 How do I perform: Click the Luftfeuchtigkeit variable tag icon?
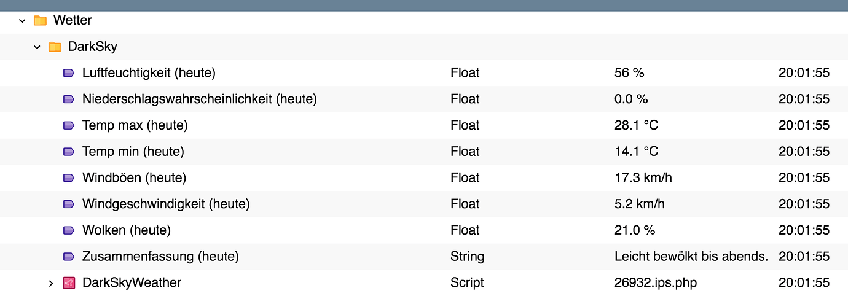click(69, 73)
